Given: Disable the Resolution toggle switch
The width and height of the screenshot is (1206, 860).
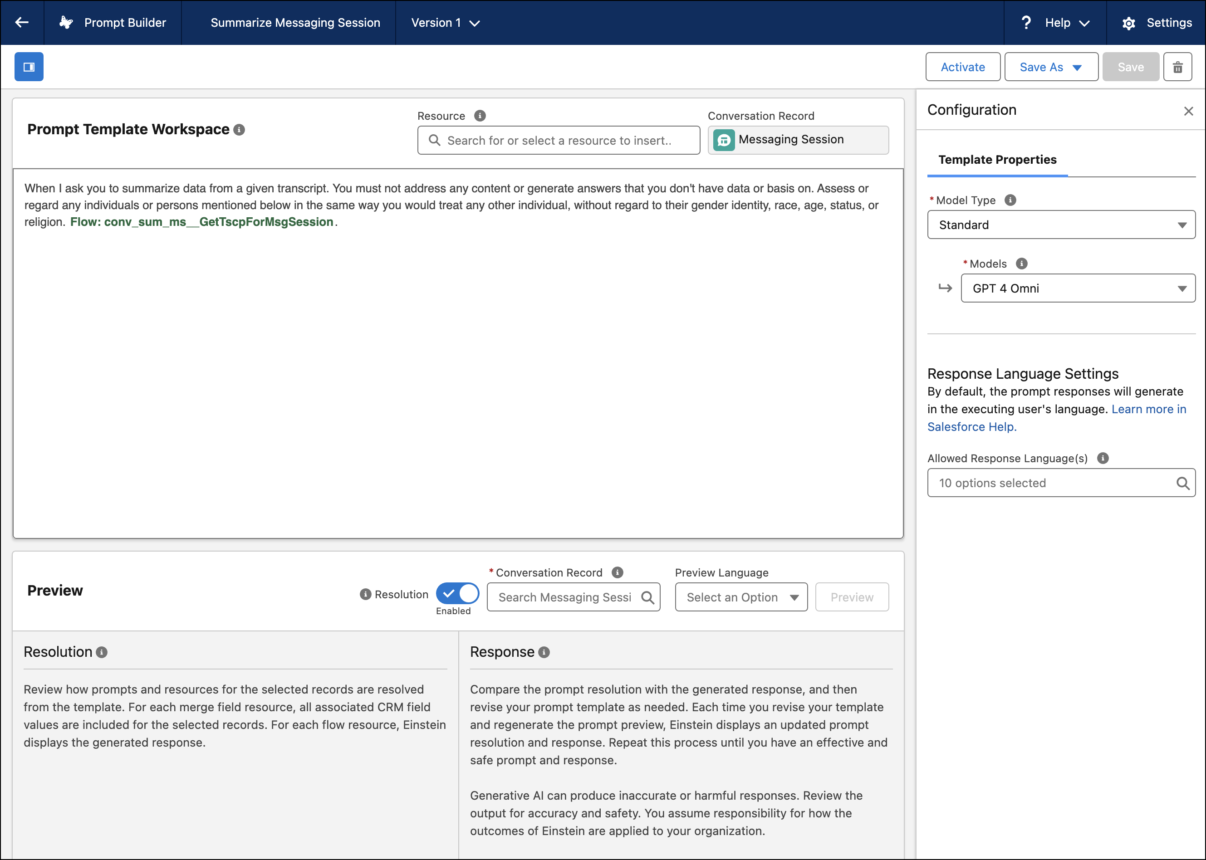Looking at the screenshot, I should (x=458, y=594).
